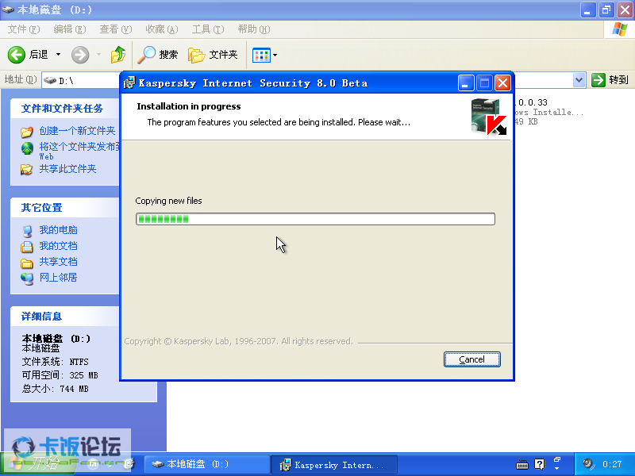The width and height of the screenshot is (635, 476).
Task: Click 创建一个新文件夹 task link
Action: 77,131
